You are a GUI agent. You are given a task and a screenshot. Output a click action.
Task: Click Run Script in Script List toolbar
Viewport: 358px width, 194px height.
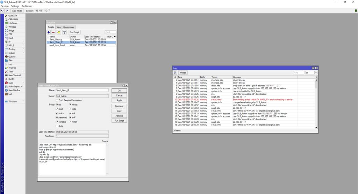[74, 32]
